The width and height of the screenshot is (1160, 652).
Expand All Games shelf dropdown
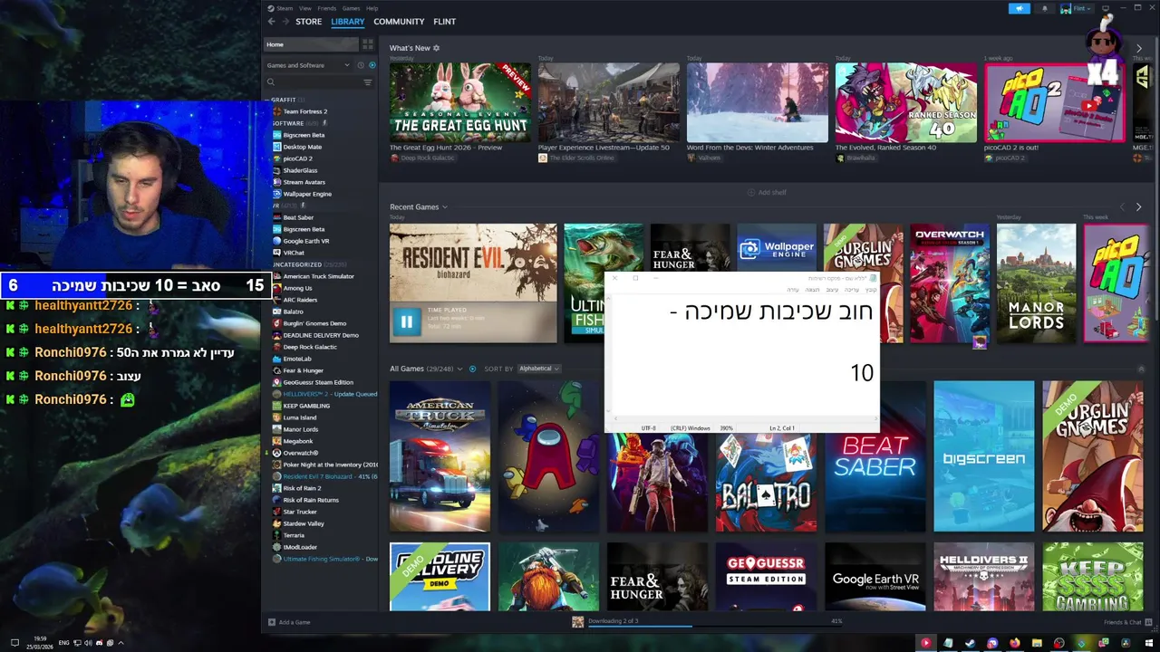pos(459,369)
